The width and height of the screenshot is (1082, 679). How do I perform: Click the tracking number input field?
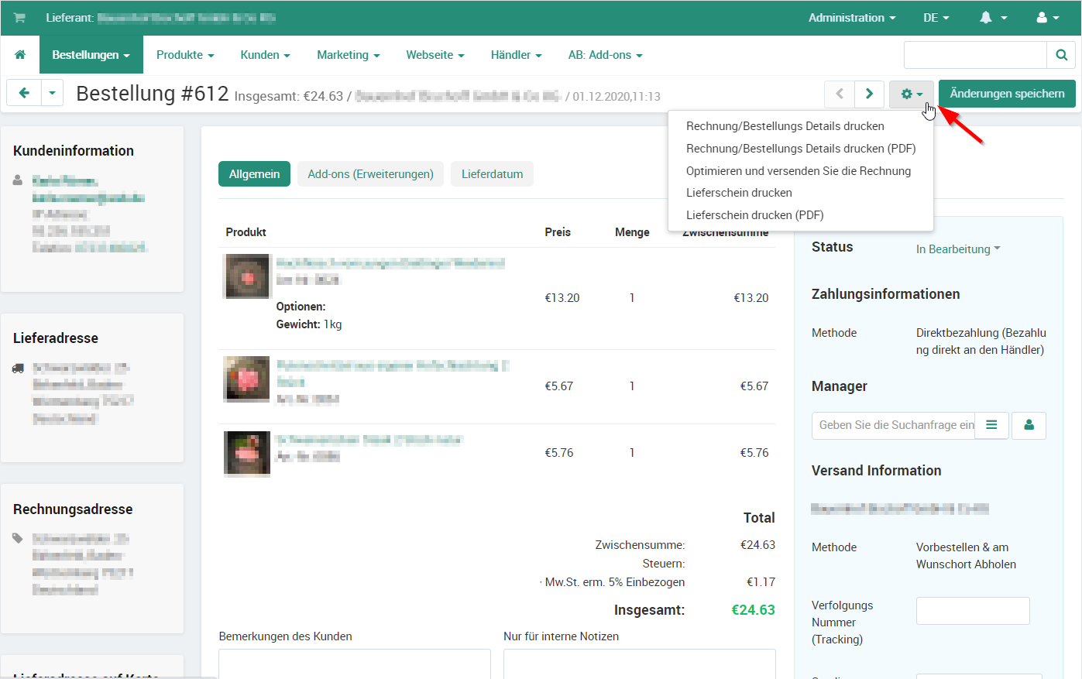(973, 611)
